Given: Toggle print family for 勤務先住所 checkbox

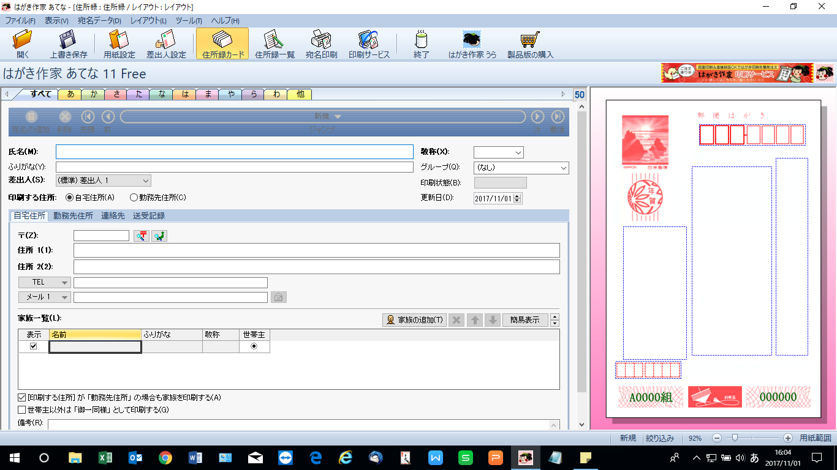Looking at the screenshot, I should point(22,398).
